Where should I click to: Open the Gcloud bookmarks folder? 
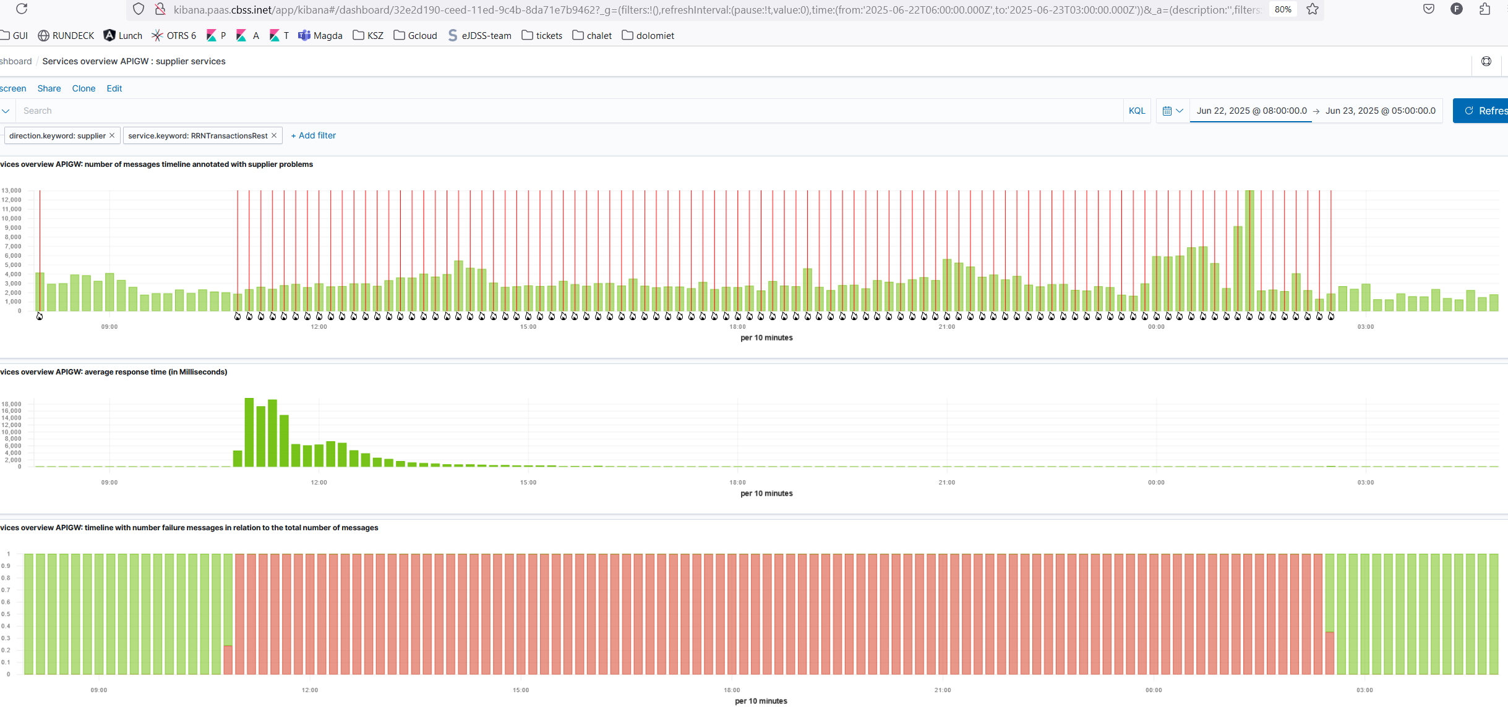415,36
